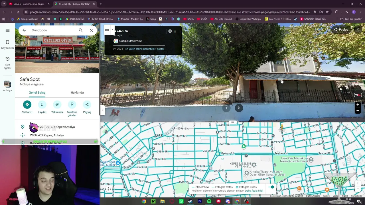365x205 pixels.
Task: Open Sorun bildir report link
Action: (x=356, y=196)
